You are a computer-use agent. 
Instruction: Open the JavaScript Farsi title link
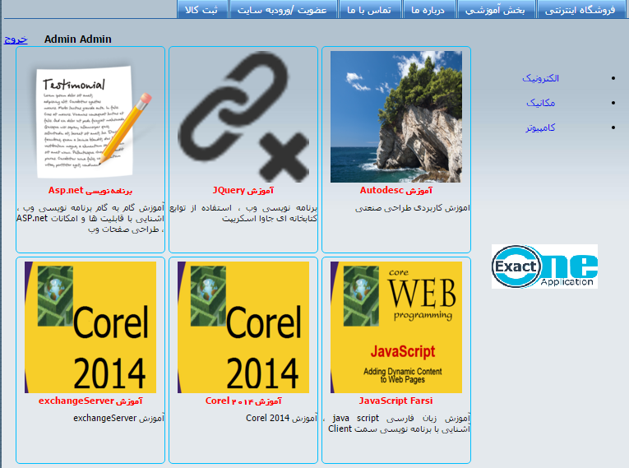[396, 401]
